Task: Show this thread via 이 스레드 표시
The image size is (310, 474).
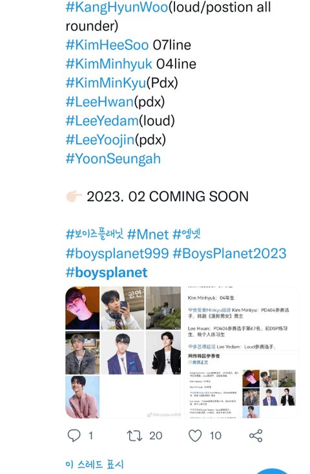Action: 94,464
